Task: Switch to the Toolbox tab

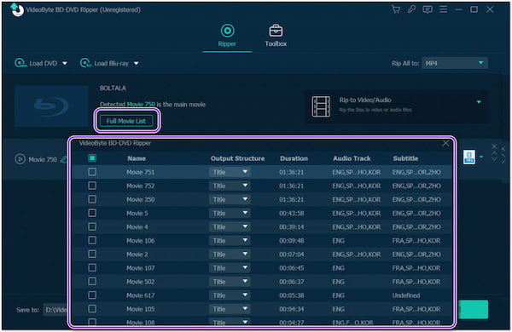Action: pyautogui.click(x=276, y=36)
